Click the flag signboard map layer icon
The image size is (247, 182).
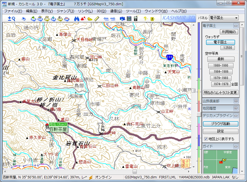coord(47,19)
